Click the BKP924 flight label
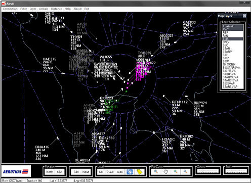 coord(200,103)
